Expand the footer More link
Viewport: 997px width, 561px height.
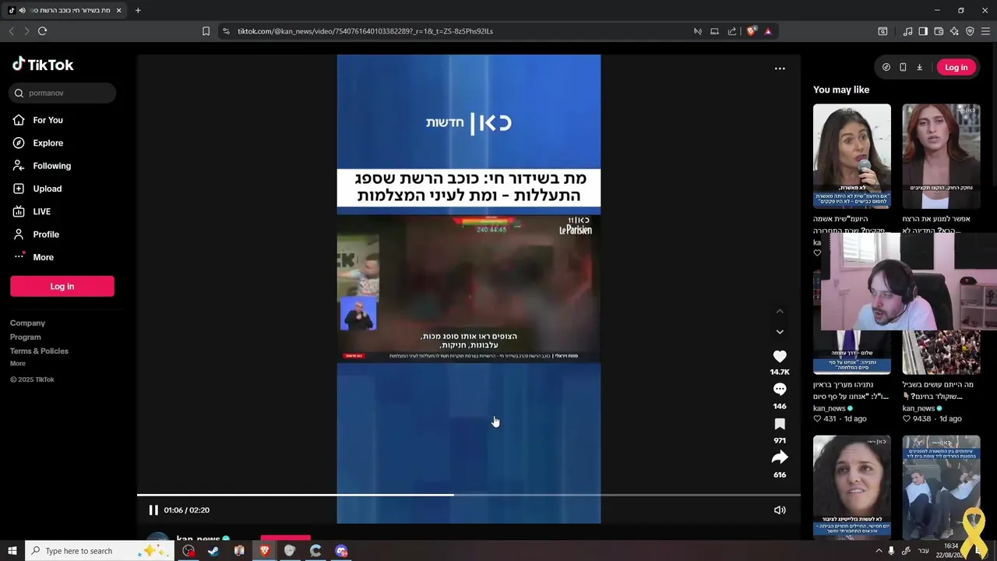17,363
